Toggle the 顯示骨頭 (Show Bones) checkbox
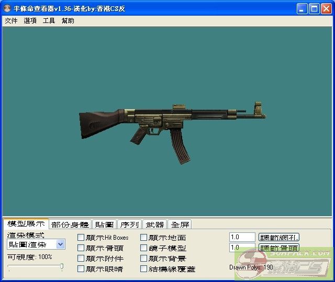Viewport: 335px width, 282px height. pyautogui.click(x=81, y=248)
